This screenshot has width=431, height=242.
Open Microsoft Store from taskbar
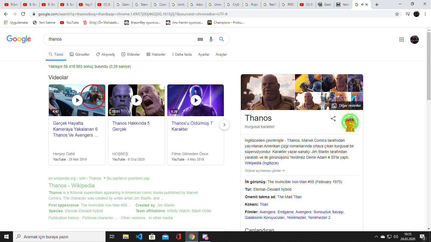[152, 237]
